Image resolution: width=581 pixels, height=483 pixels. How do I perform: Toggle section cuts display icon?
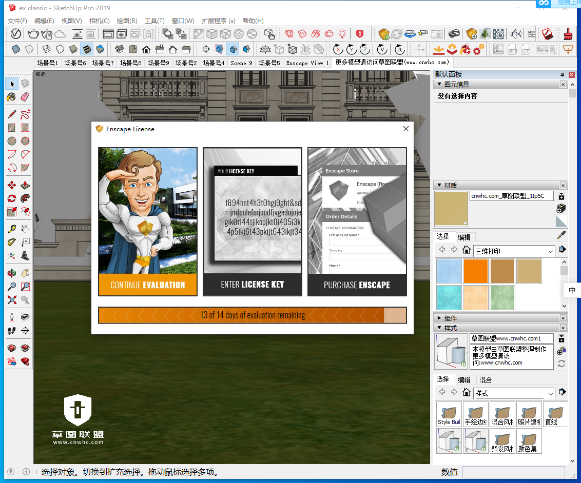tap(233, 49)
